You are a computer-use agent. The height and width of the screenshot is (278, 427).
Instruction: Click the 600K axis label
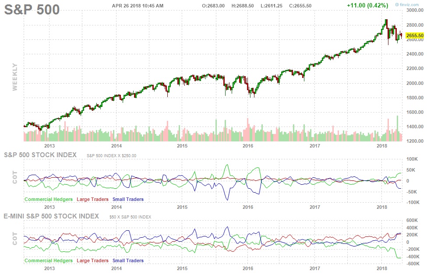[x=412, y=221]
